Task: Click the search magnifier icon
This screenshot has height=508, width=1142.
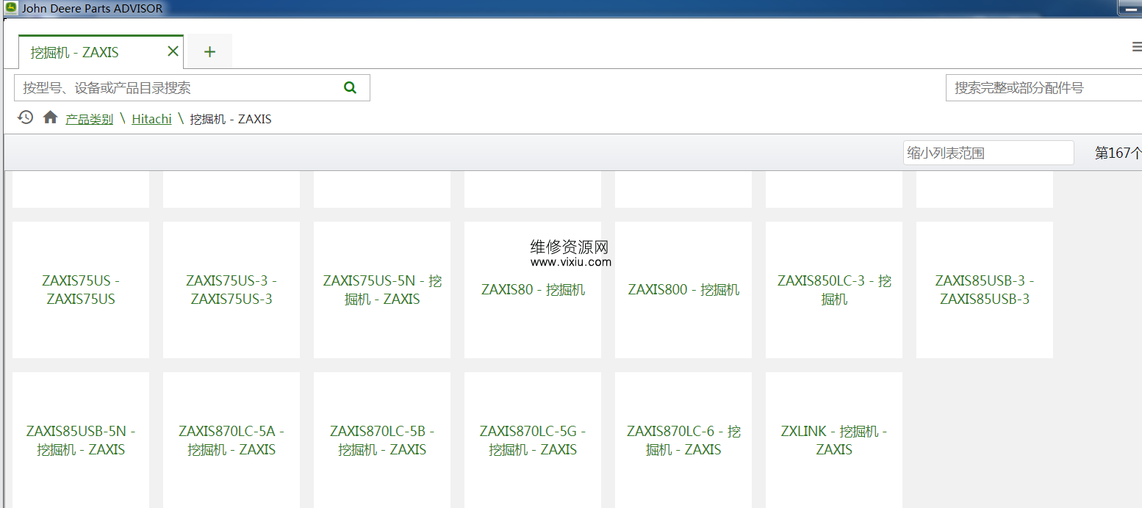Action: coord(350,87)
